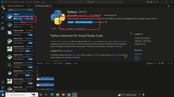Open the vscode.dev heading link

(68, 51)
